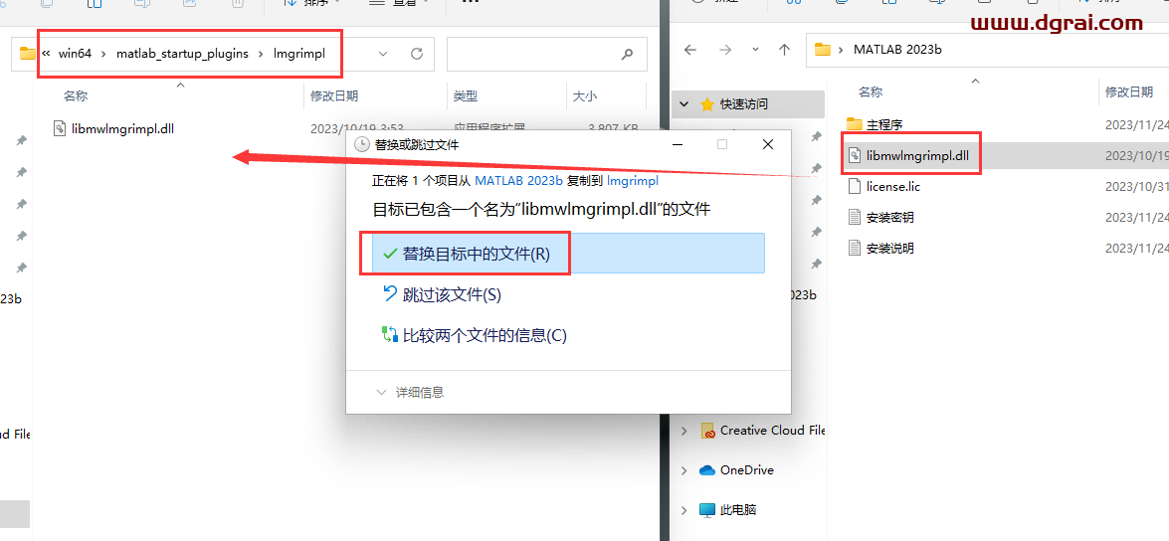Click the lmgrimpl breadcrumb segment
This screenshot has height=541, width=1169.
(x=299, y=54)
